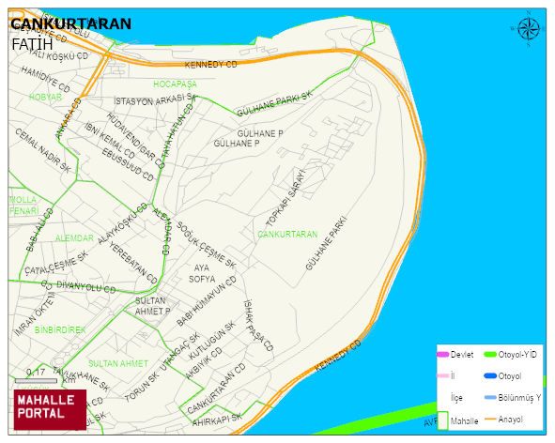Image resolution: width=555 pixels, height=443 pixels.
Task: Click the TAVUKHANE SK label
Action: (81, 379)
